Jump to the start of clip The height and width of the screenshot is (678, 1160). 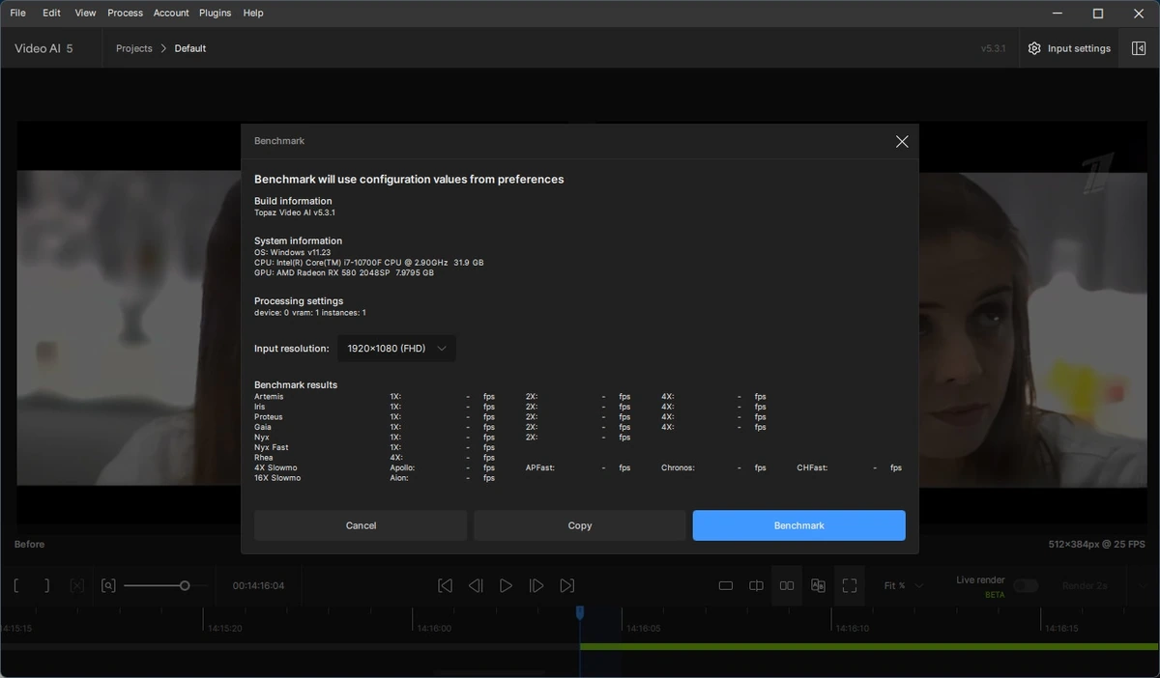[445, 585]
